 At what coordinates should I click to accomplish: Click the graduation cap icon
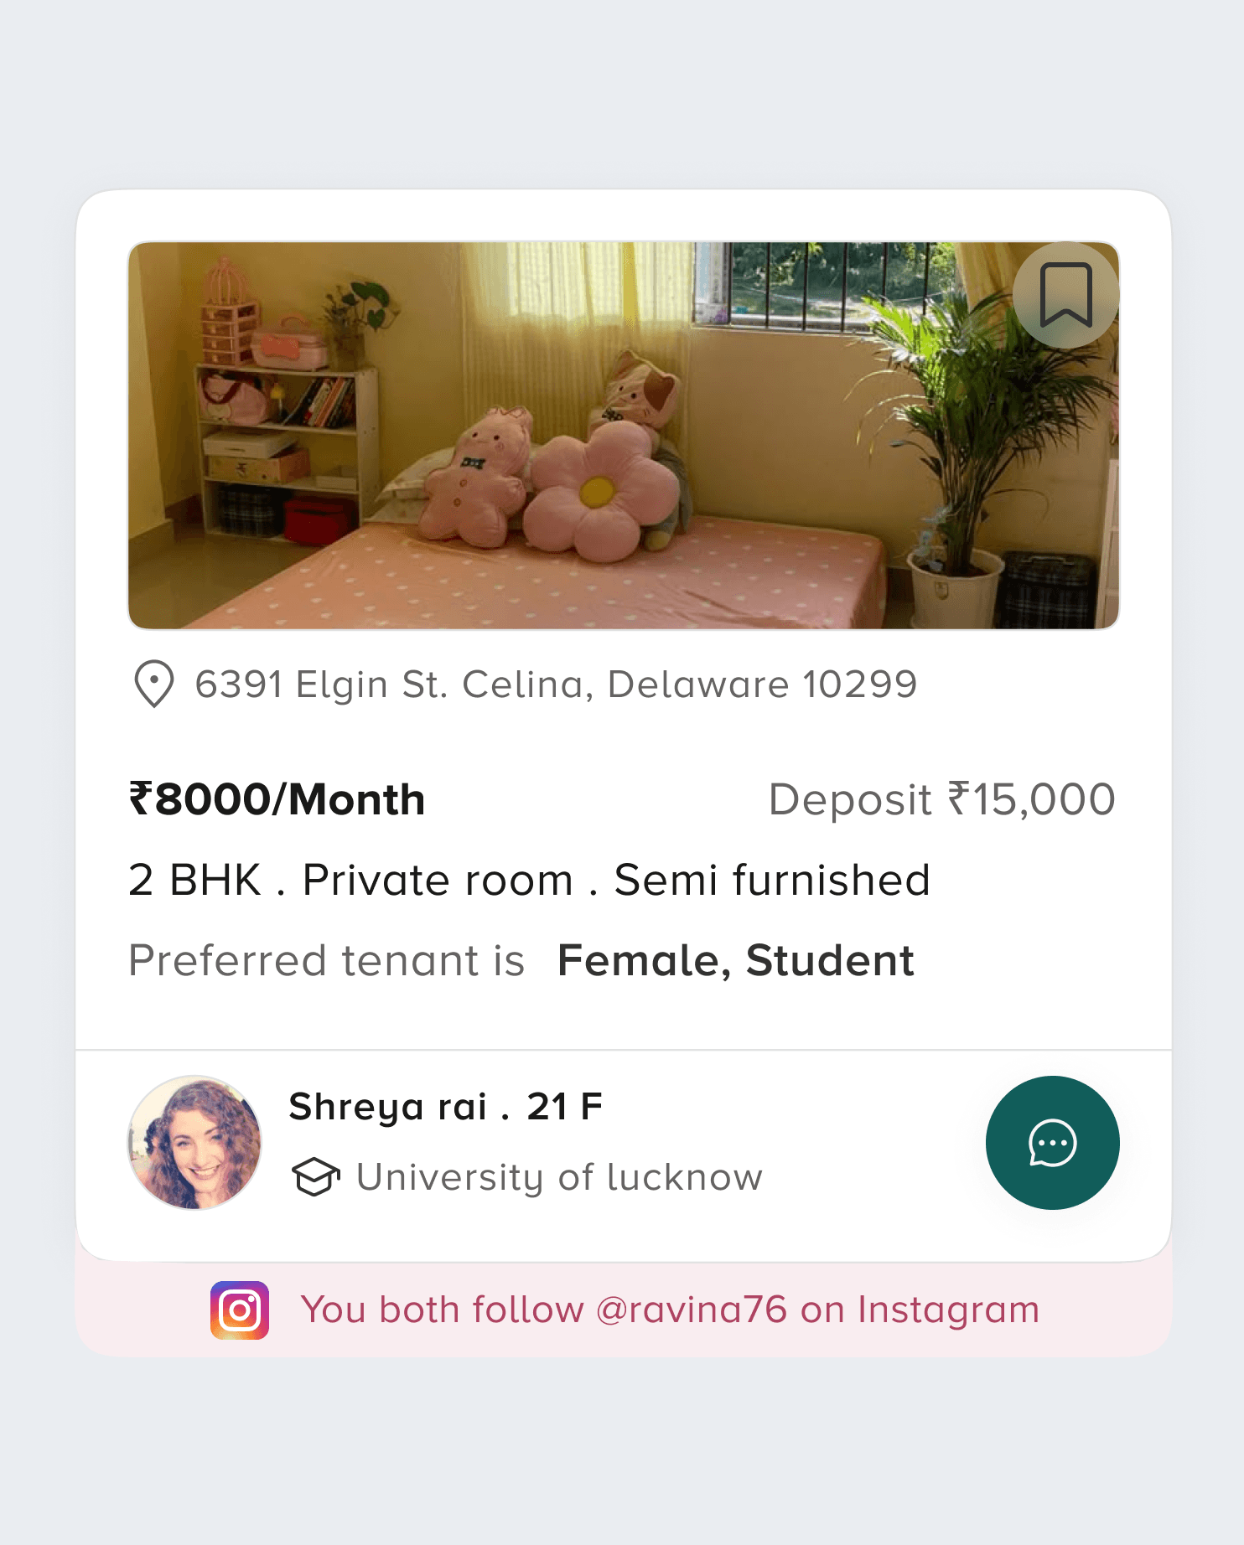(315, 1177)
